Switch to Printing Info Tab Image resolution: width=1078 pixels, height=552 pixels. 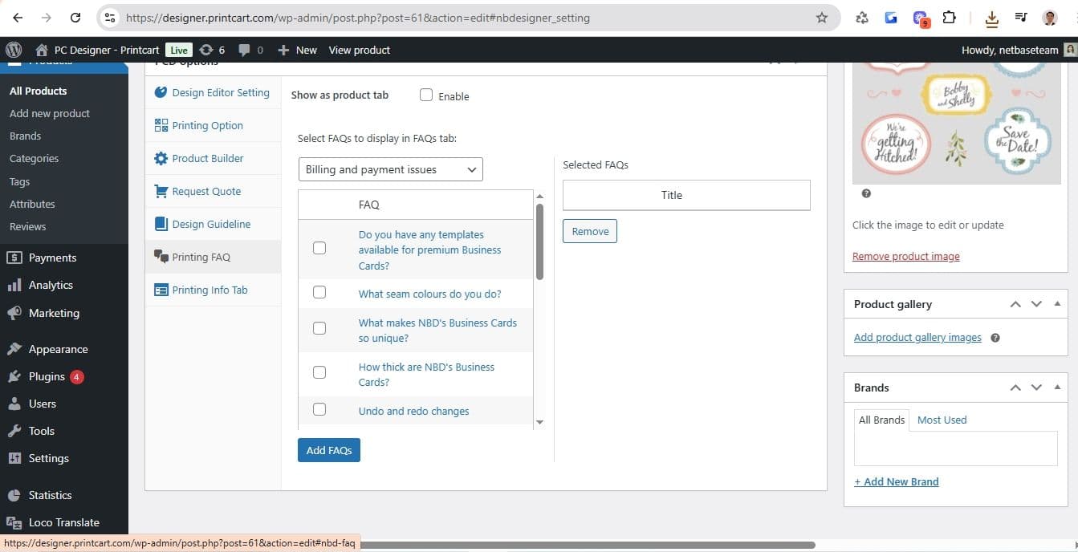point(213,290)
